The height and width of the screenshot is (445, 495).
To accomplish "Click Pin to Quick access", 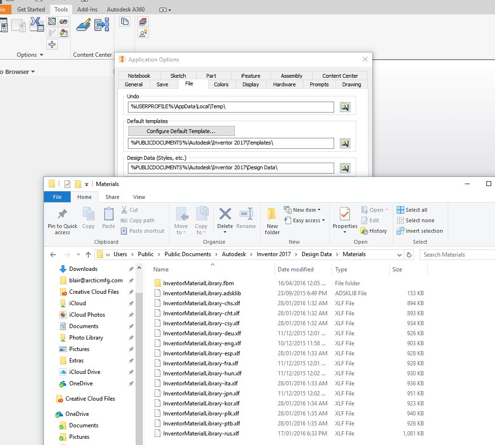I will tap(63, 221).
